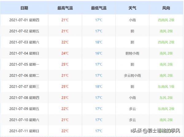Click wind 南风 2级 for 07-10
The height and width of the screenshot is (137, 184).
pyautogui.click(x=166, y=120)
